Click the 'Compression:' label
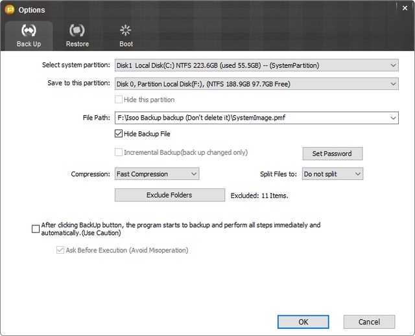 click(90, 174)
